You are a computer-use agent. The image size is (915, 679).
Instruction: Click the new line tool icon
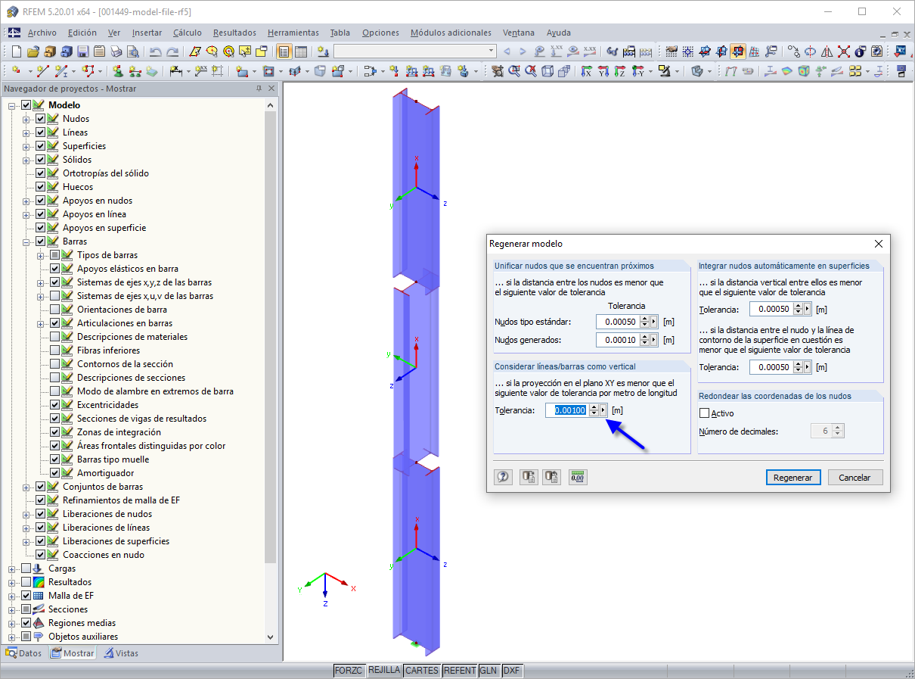[42, 71]
